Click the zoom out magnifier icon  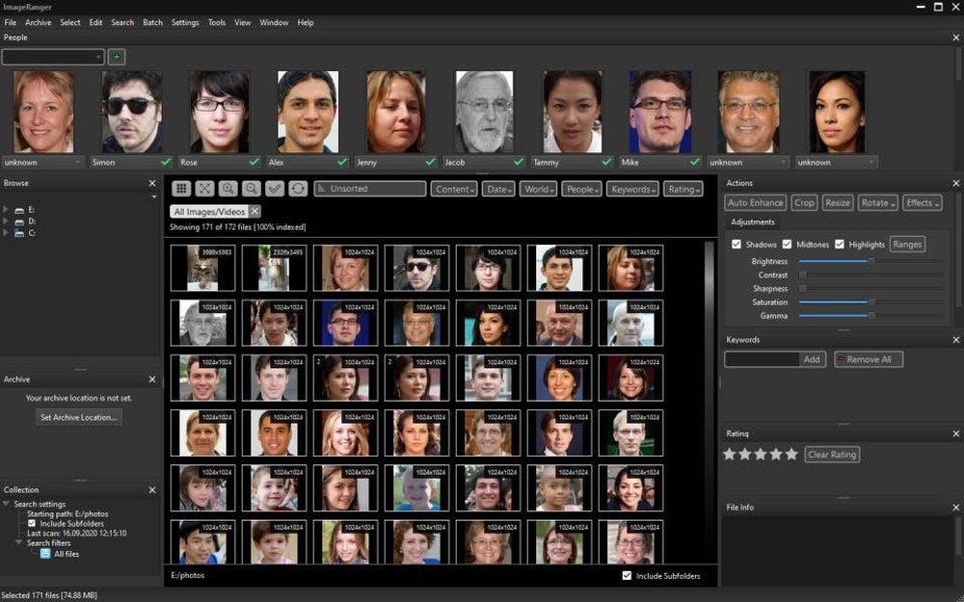[252, 189]
